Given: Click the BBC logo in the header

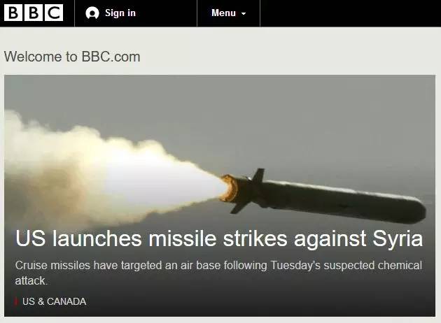Looking at the screenshot, I should click(x=34, y=13).
